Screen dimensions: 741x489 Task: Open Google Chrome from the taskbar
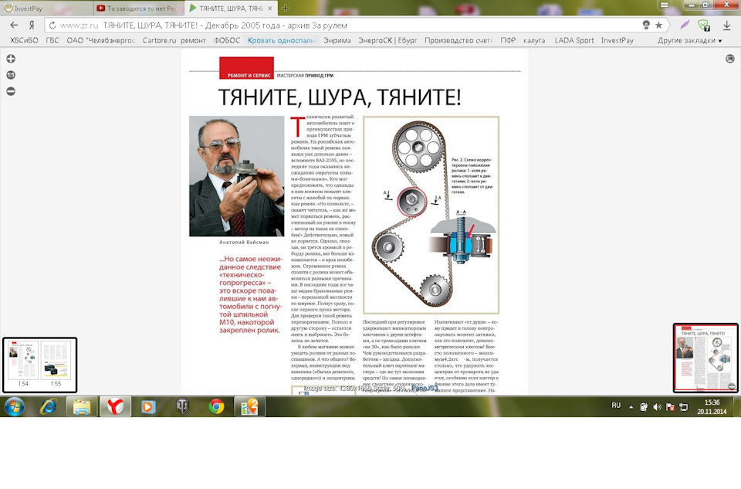(216, 406)
